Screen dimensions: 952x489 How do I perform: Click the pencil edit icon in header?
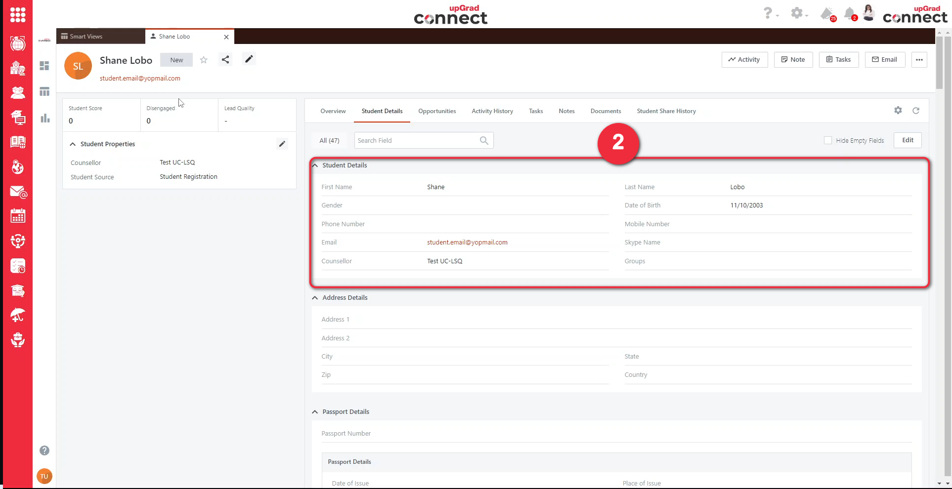tap(249, 59)
